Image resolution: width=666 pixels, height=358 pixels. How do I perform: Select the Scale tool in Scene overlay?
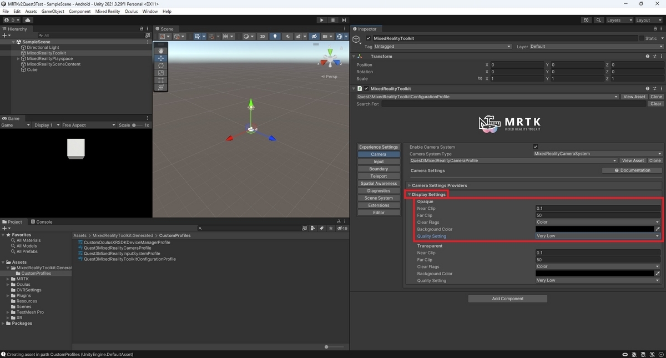(161, 73)
